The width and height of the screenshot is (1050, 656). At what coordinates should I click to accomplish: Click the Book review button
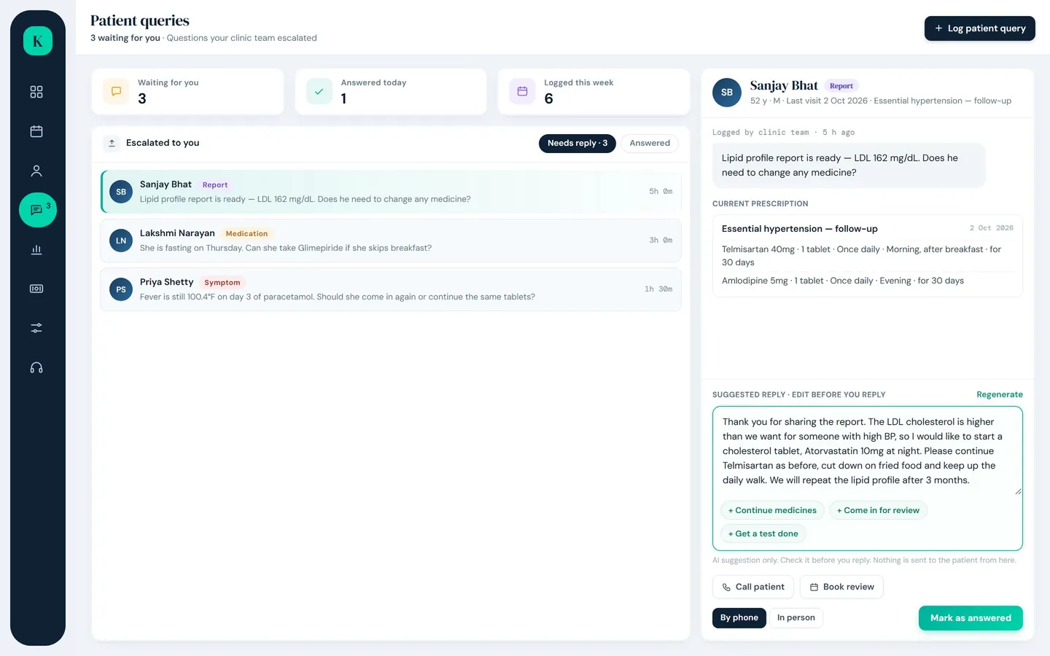(x=841, y=587)
